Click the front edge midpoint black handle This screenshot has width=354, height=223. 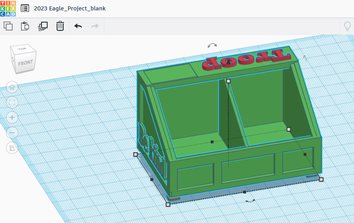pyautogui.click(x=245, y=192)
